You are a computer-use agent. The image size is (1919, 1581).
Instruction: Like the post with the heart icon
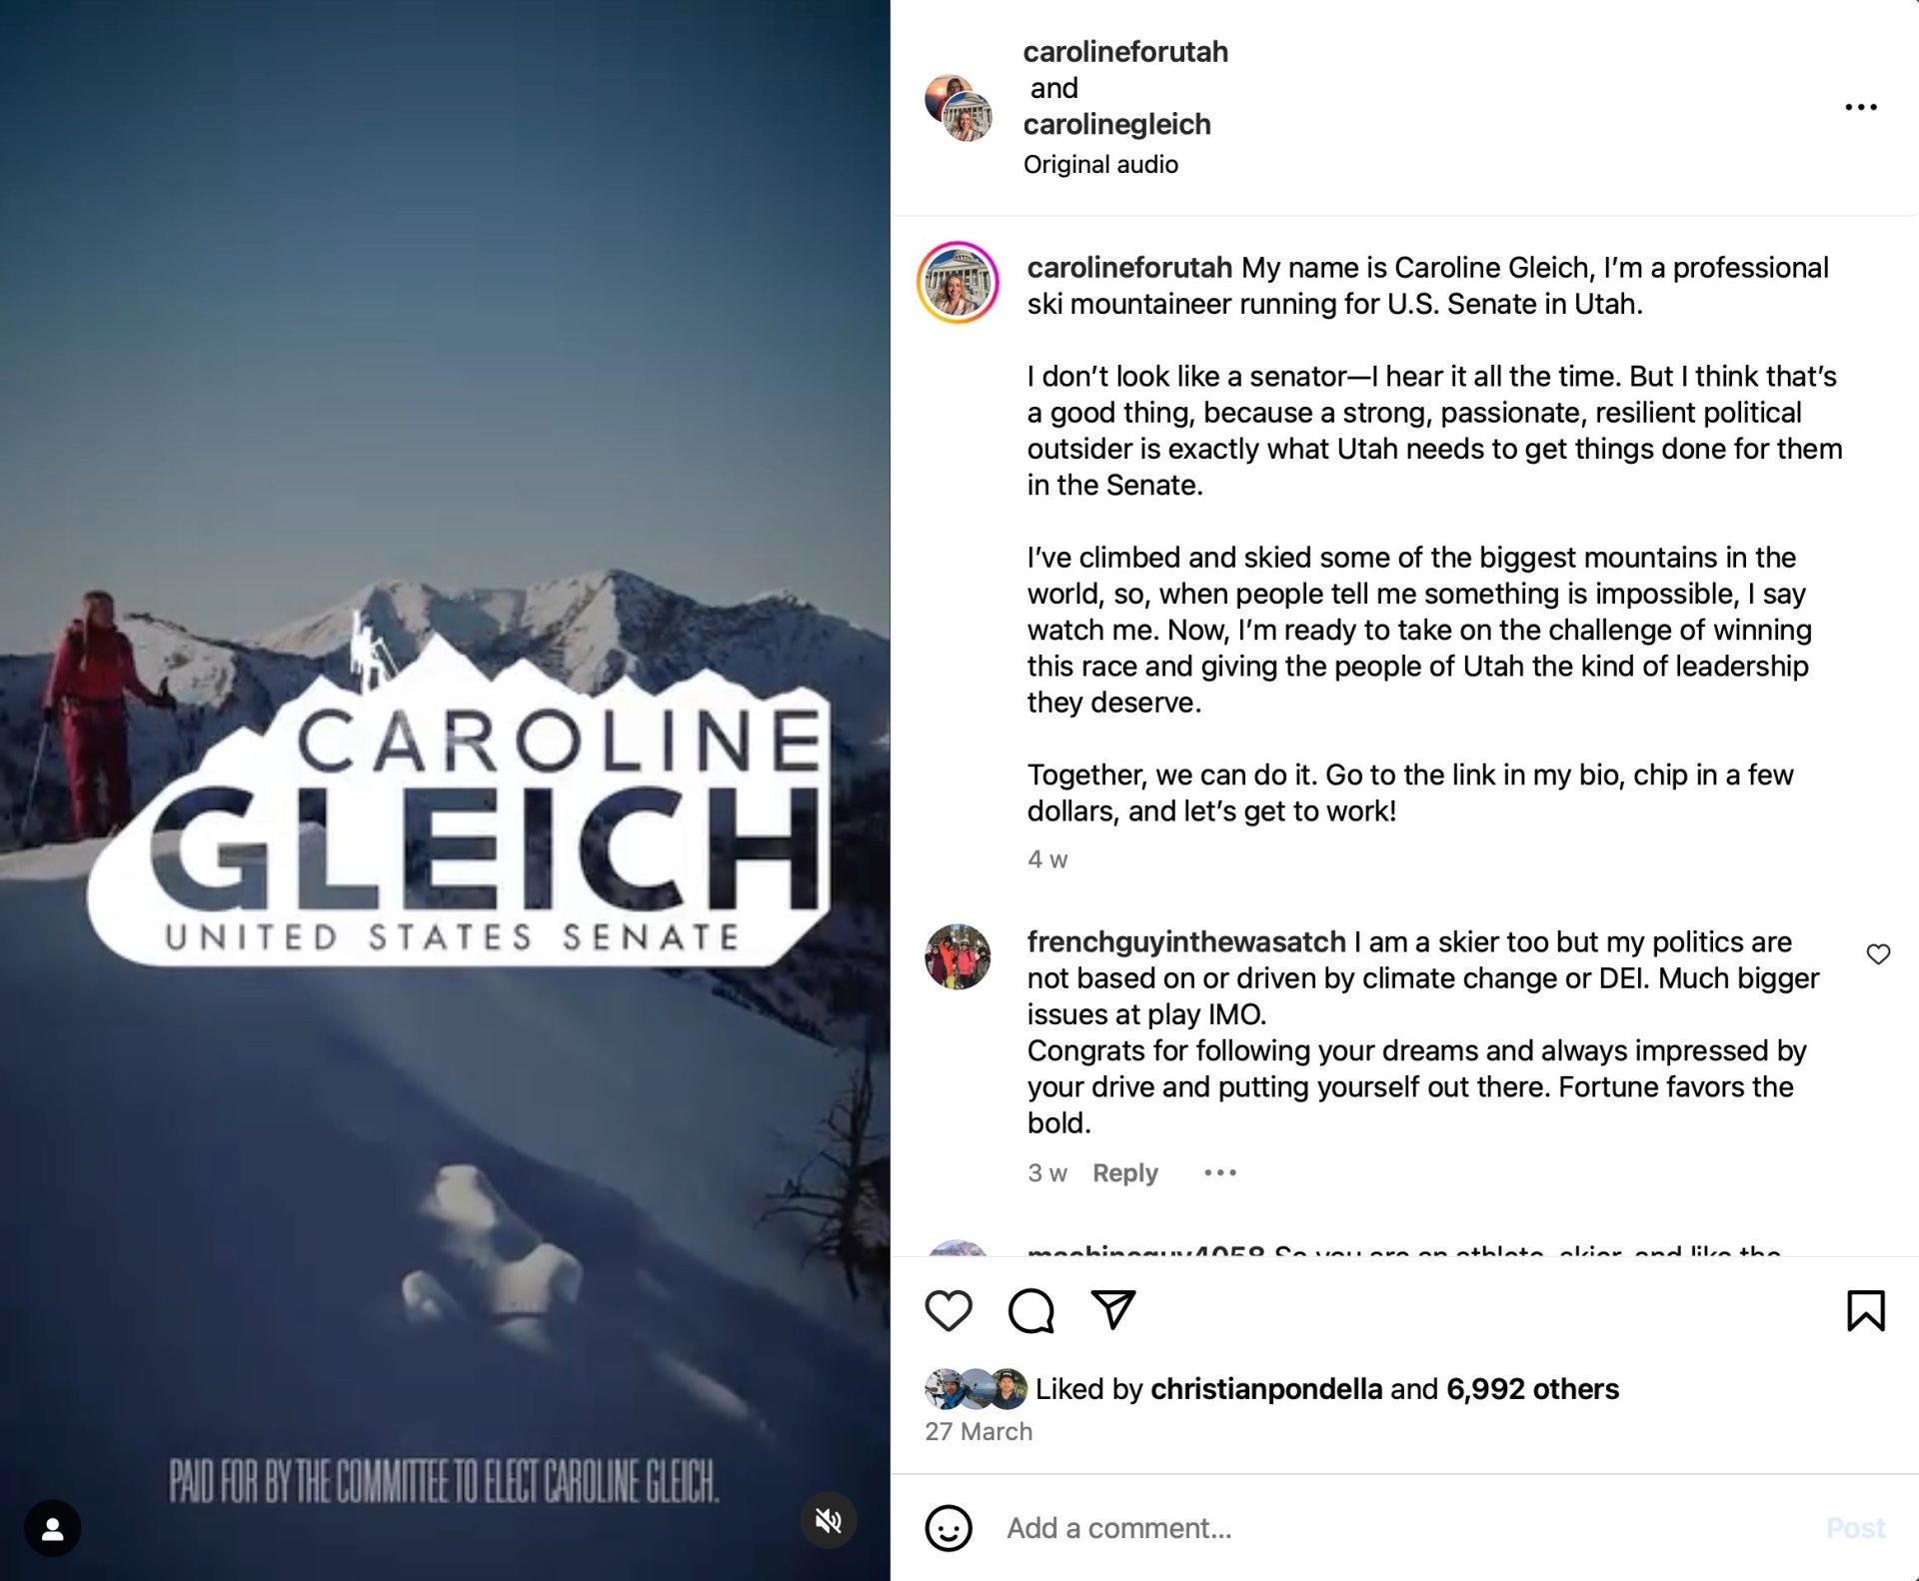948,1310
